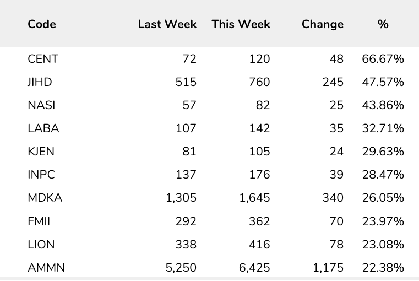Click the KJEN stock code
The height and width of the screenshot is (281, 419).
pos(41,152)
